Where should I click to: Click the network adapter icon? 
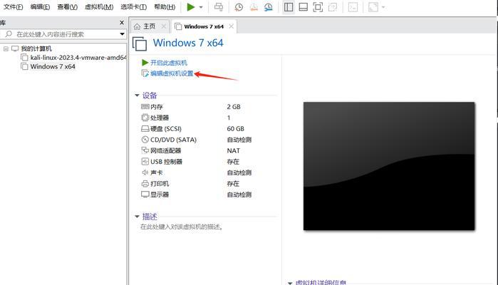click(x=145, y=150)
